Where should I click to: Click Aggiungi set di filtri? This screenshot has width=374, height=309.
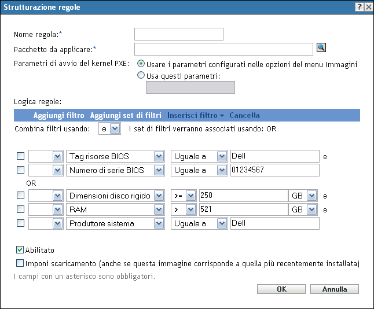126,115
